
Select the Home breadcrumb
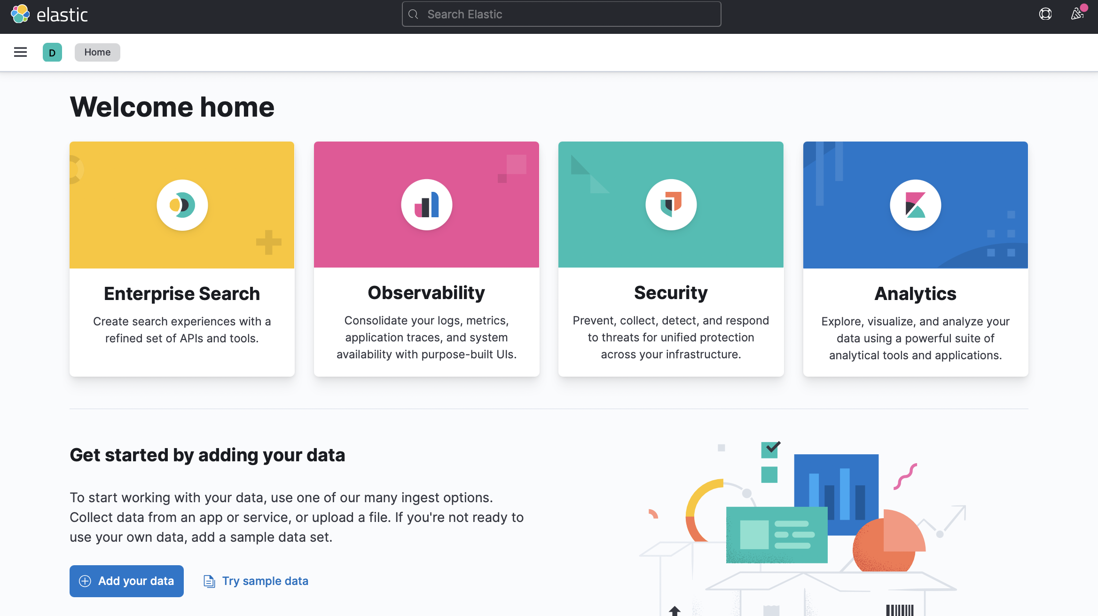pos(97,52)
